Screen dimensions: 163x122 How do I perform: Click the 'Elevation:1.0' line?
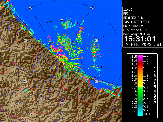tap(135, 30)
